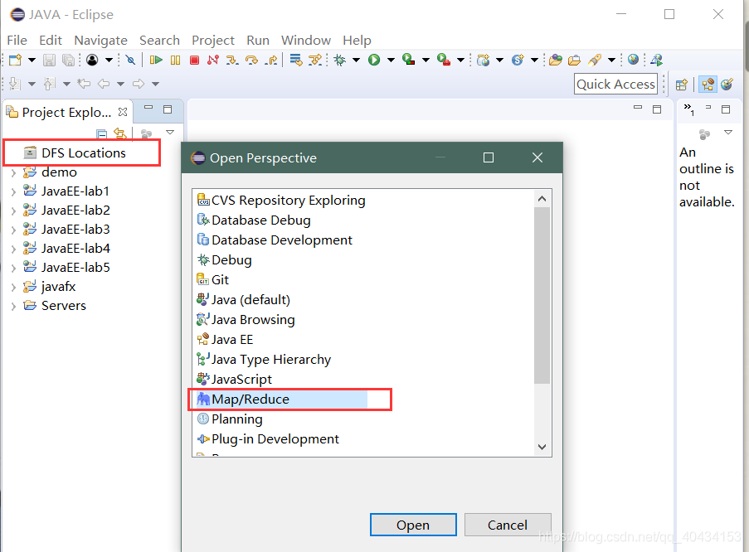Click the Open Web Browser globe icon

(x=634, y=60)
